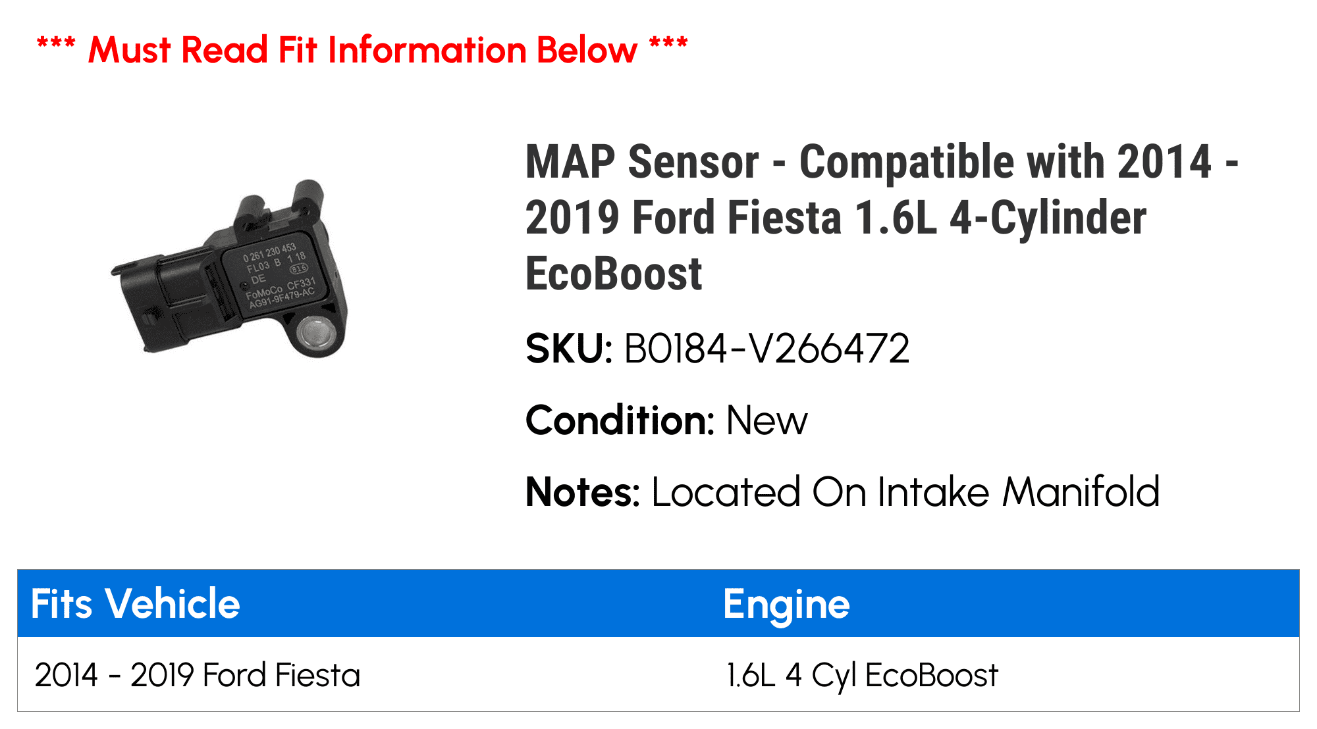The height and width of the screenshot is (729, 1317).
Task: Select the red Must Read Fit Information text
Action: point(362,50)
